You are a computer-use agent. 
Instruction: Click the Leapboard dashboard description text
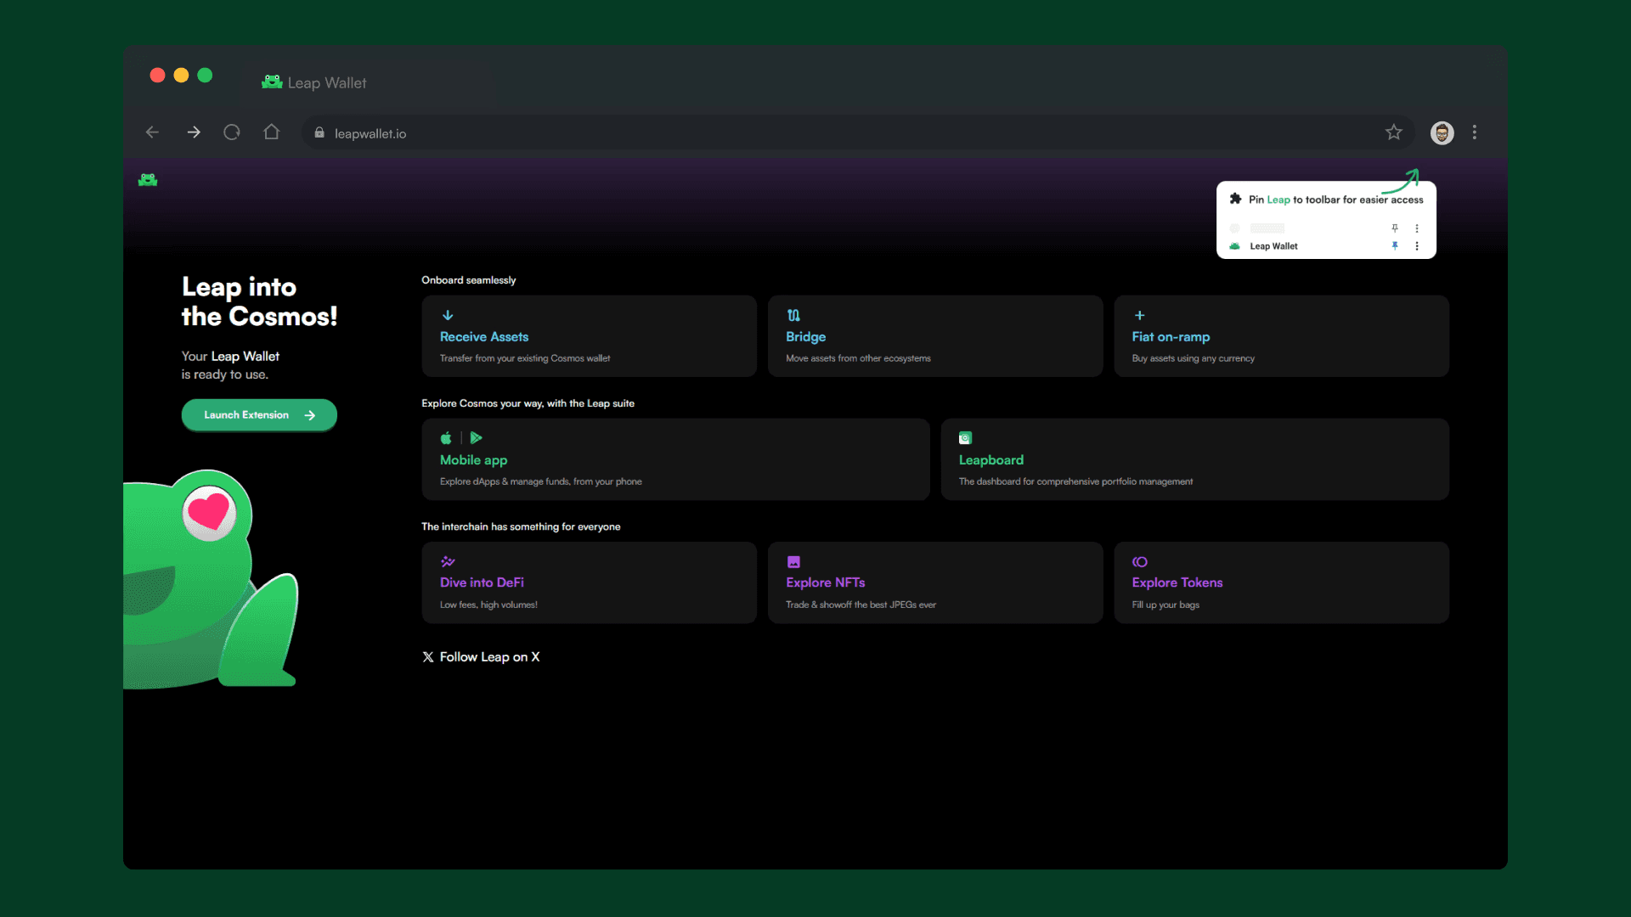(1075, 481)
